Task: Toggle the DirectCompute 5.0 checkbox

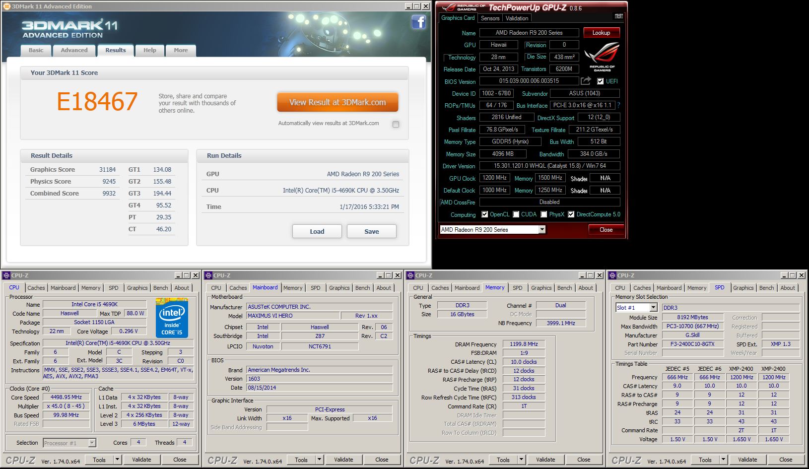Action: coord(571,214)
